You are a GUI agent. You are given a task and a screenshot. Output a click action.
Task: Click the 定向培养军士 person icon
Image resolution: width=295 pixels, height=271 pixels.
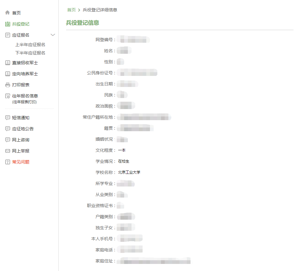[7, 74]
